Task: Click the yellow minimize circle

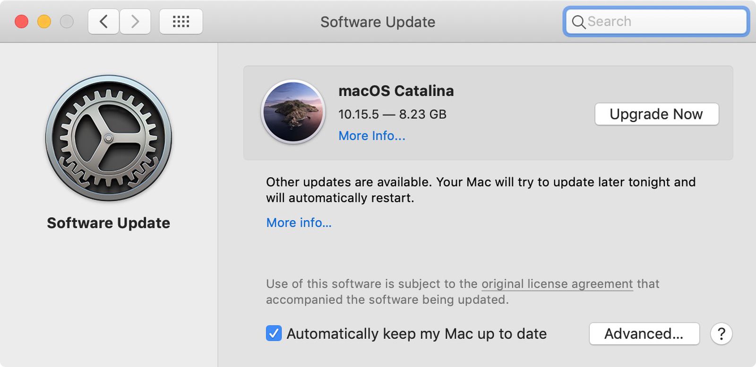Action: pyautogui.click(x=44, y=21)
